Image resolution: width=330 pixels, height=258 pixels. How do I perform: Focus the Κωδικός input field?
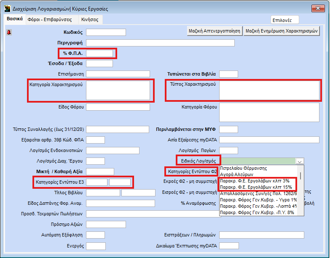[106, 33]
